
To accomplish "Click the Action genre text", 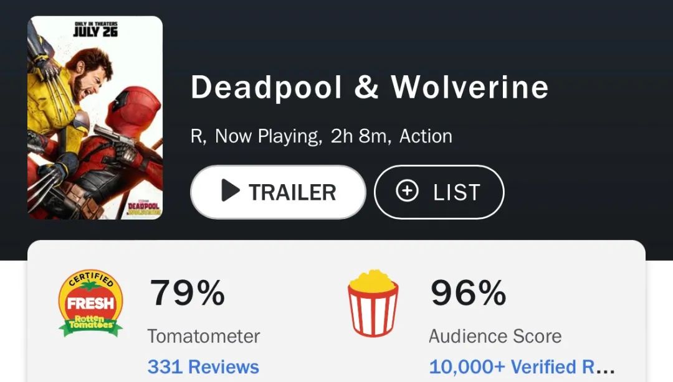I will (426, 136).
